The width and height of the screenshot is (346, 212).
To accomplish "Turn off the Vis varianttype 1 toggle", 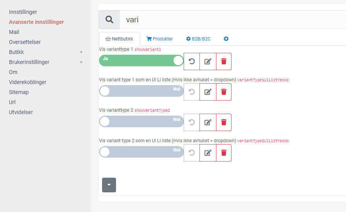I will point(141,61).
